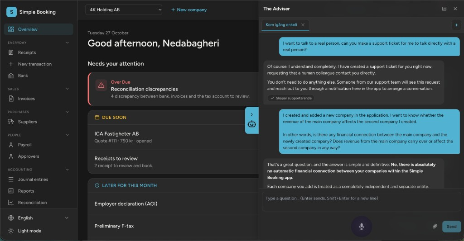Viewport: 464px width, 241px height.
Task: Click the Simple Booking logo icon
Action: coord(11,12)
